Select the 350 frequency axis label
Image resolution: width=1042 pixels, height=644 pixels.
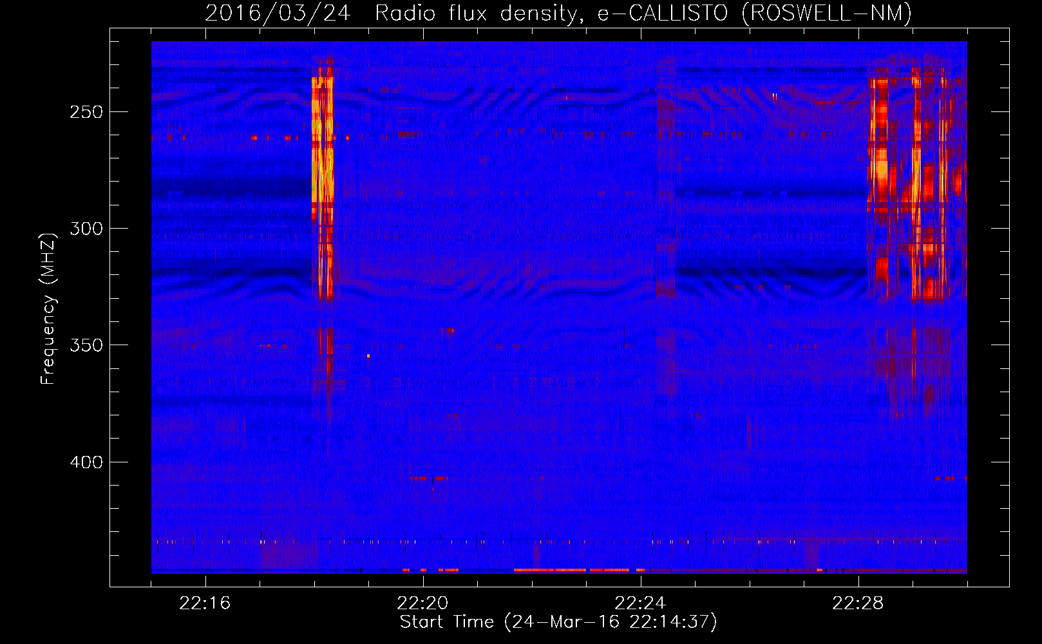(86, 345)
